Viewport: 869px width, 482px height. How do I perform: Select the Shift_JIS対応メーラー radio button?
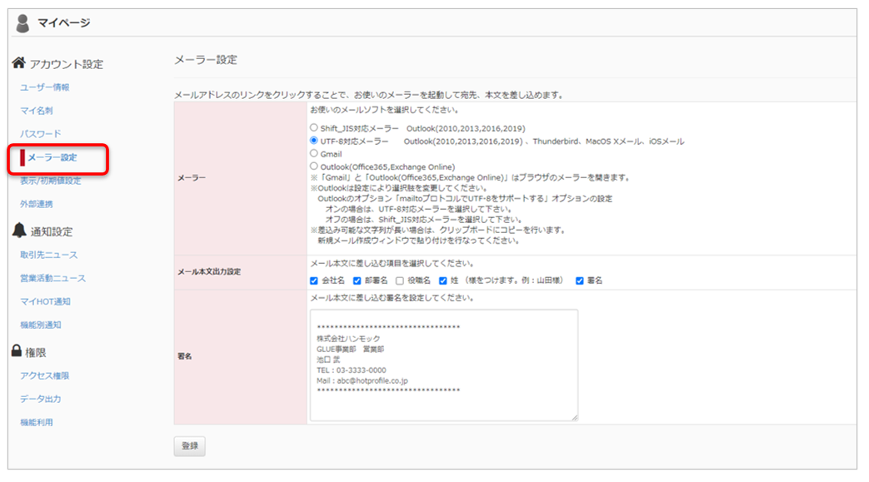[313, 127]
